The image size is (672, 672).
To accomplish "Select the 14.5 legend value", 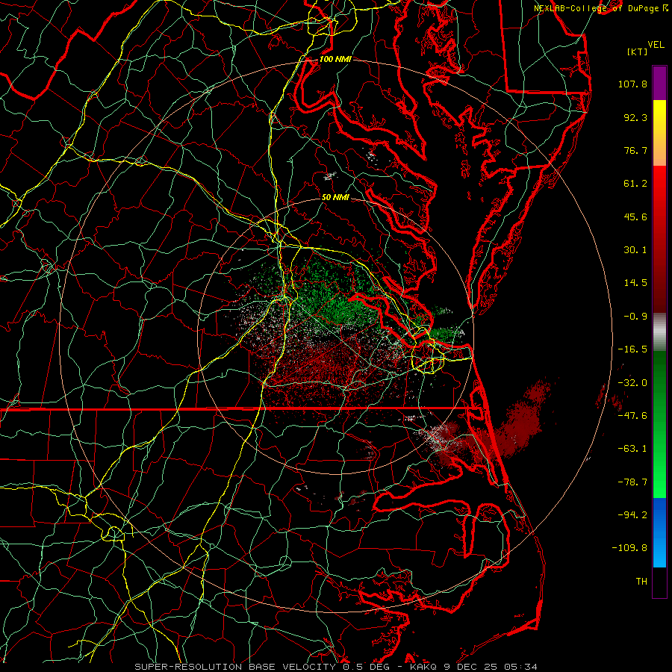I will pos(635,283).
